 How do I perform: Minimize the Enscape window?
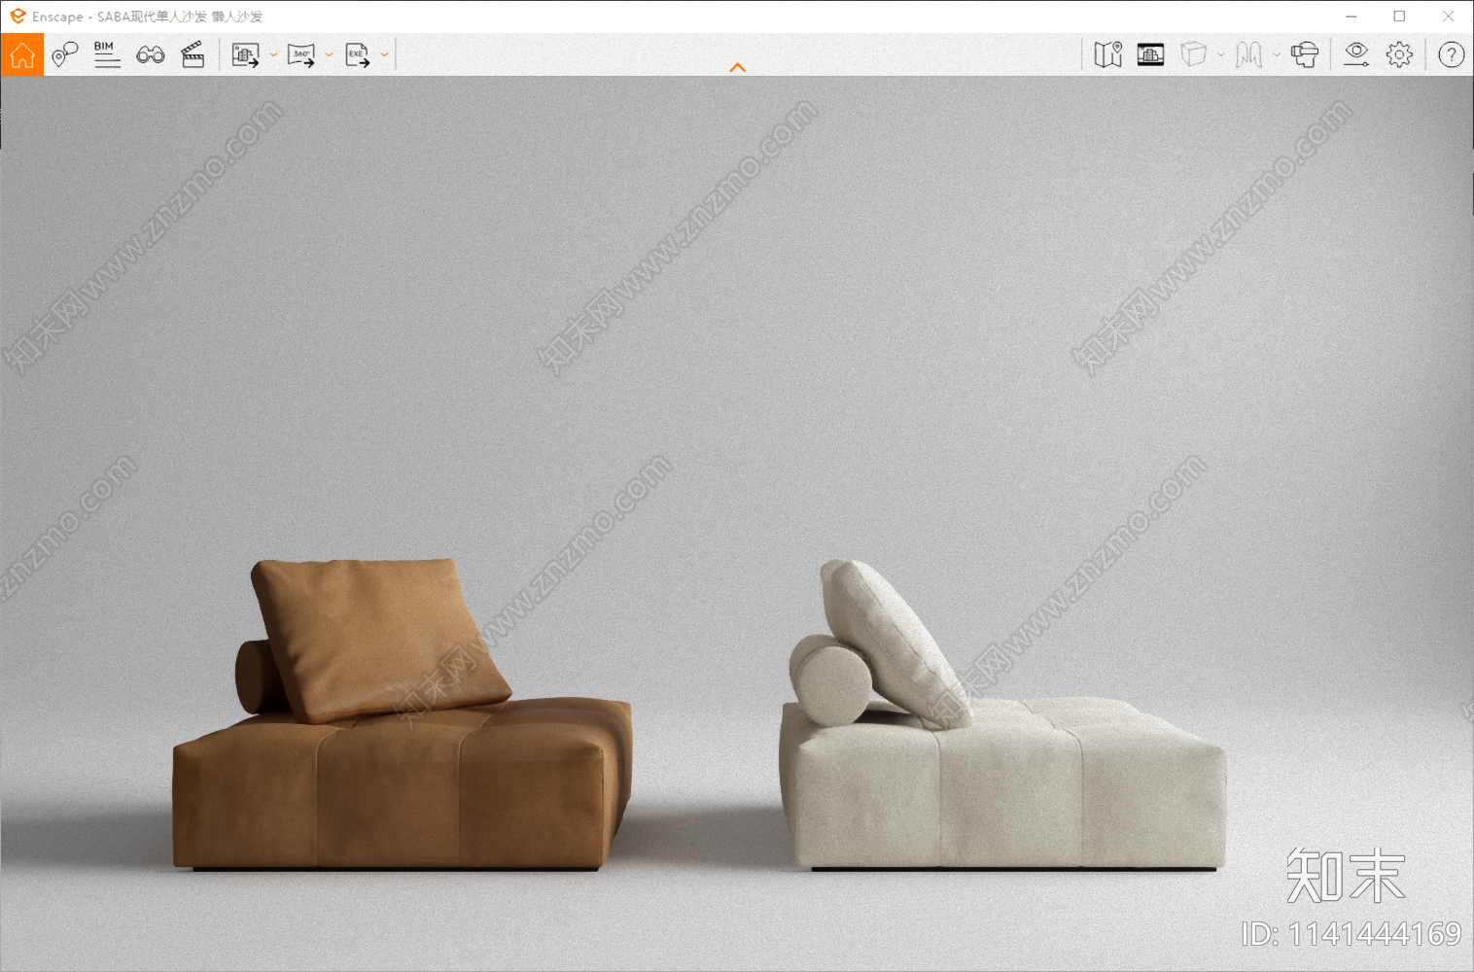click(x=1351, y=17)
